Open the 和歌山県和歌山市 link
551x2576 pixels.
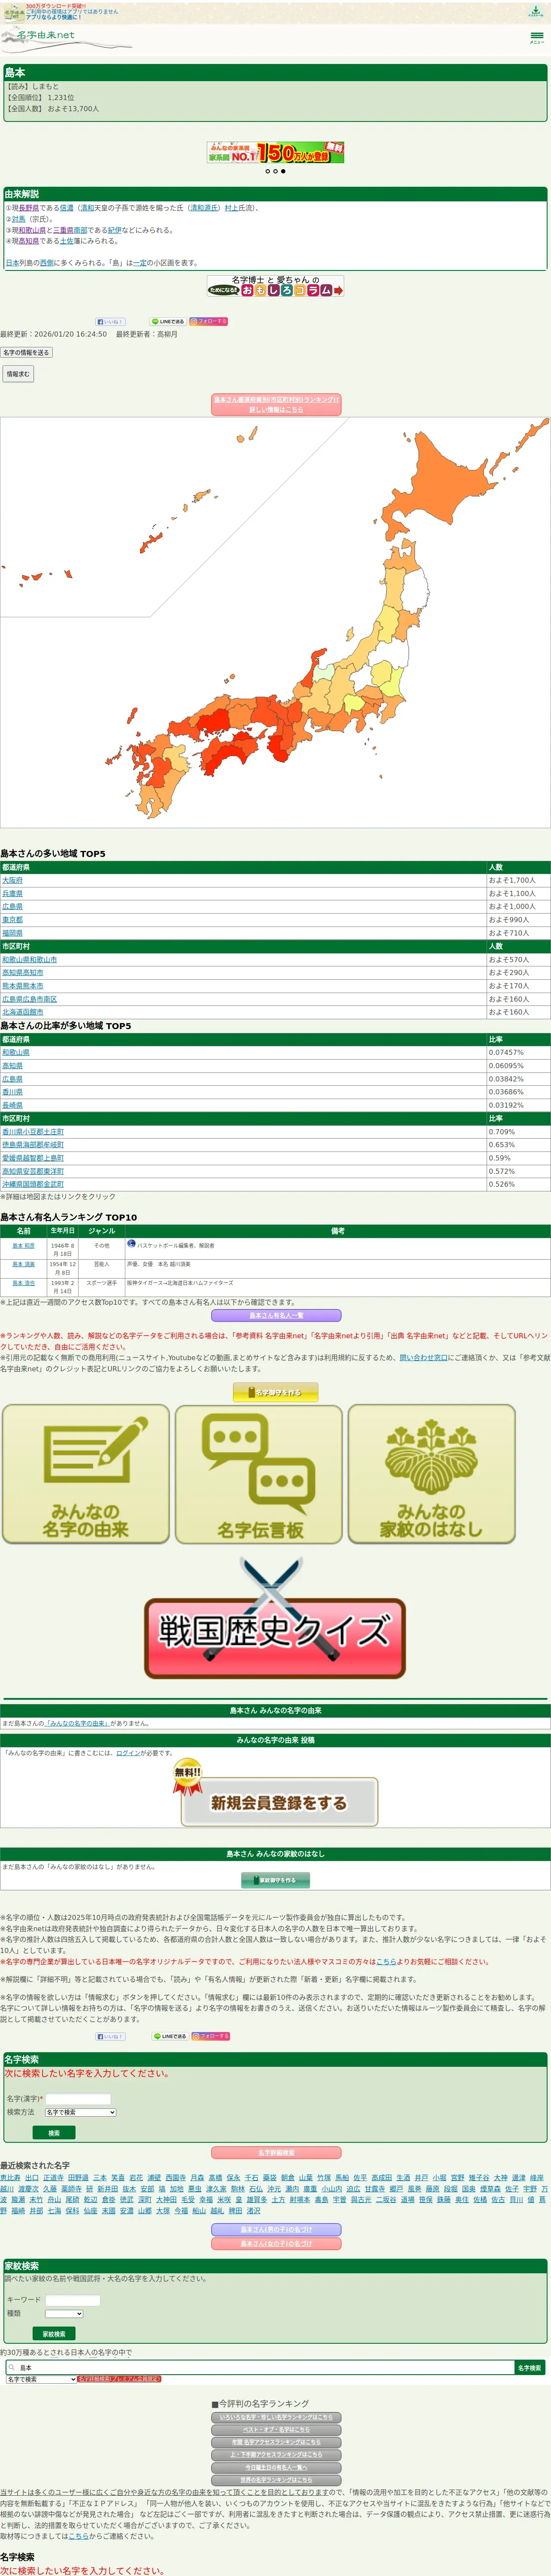point(29,959)
